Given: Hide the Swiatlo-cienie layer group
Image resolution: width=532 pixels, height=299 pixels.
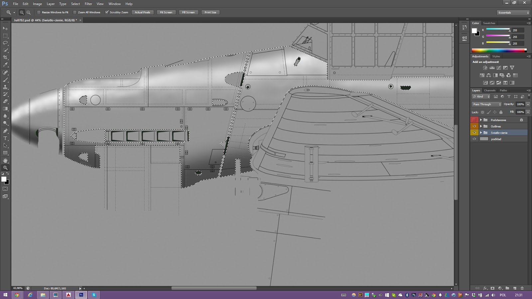Looking at the screenshot, I should click(x=474, y=133).
